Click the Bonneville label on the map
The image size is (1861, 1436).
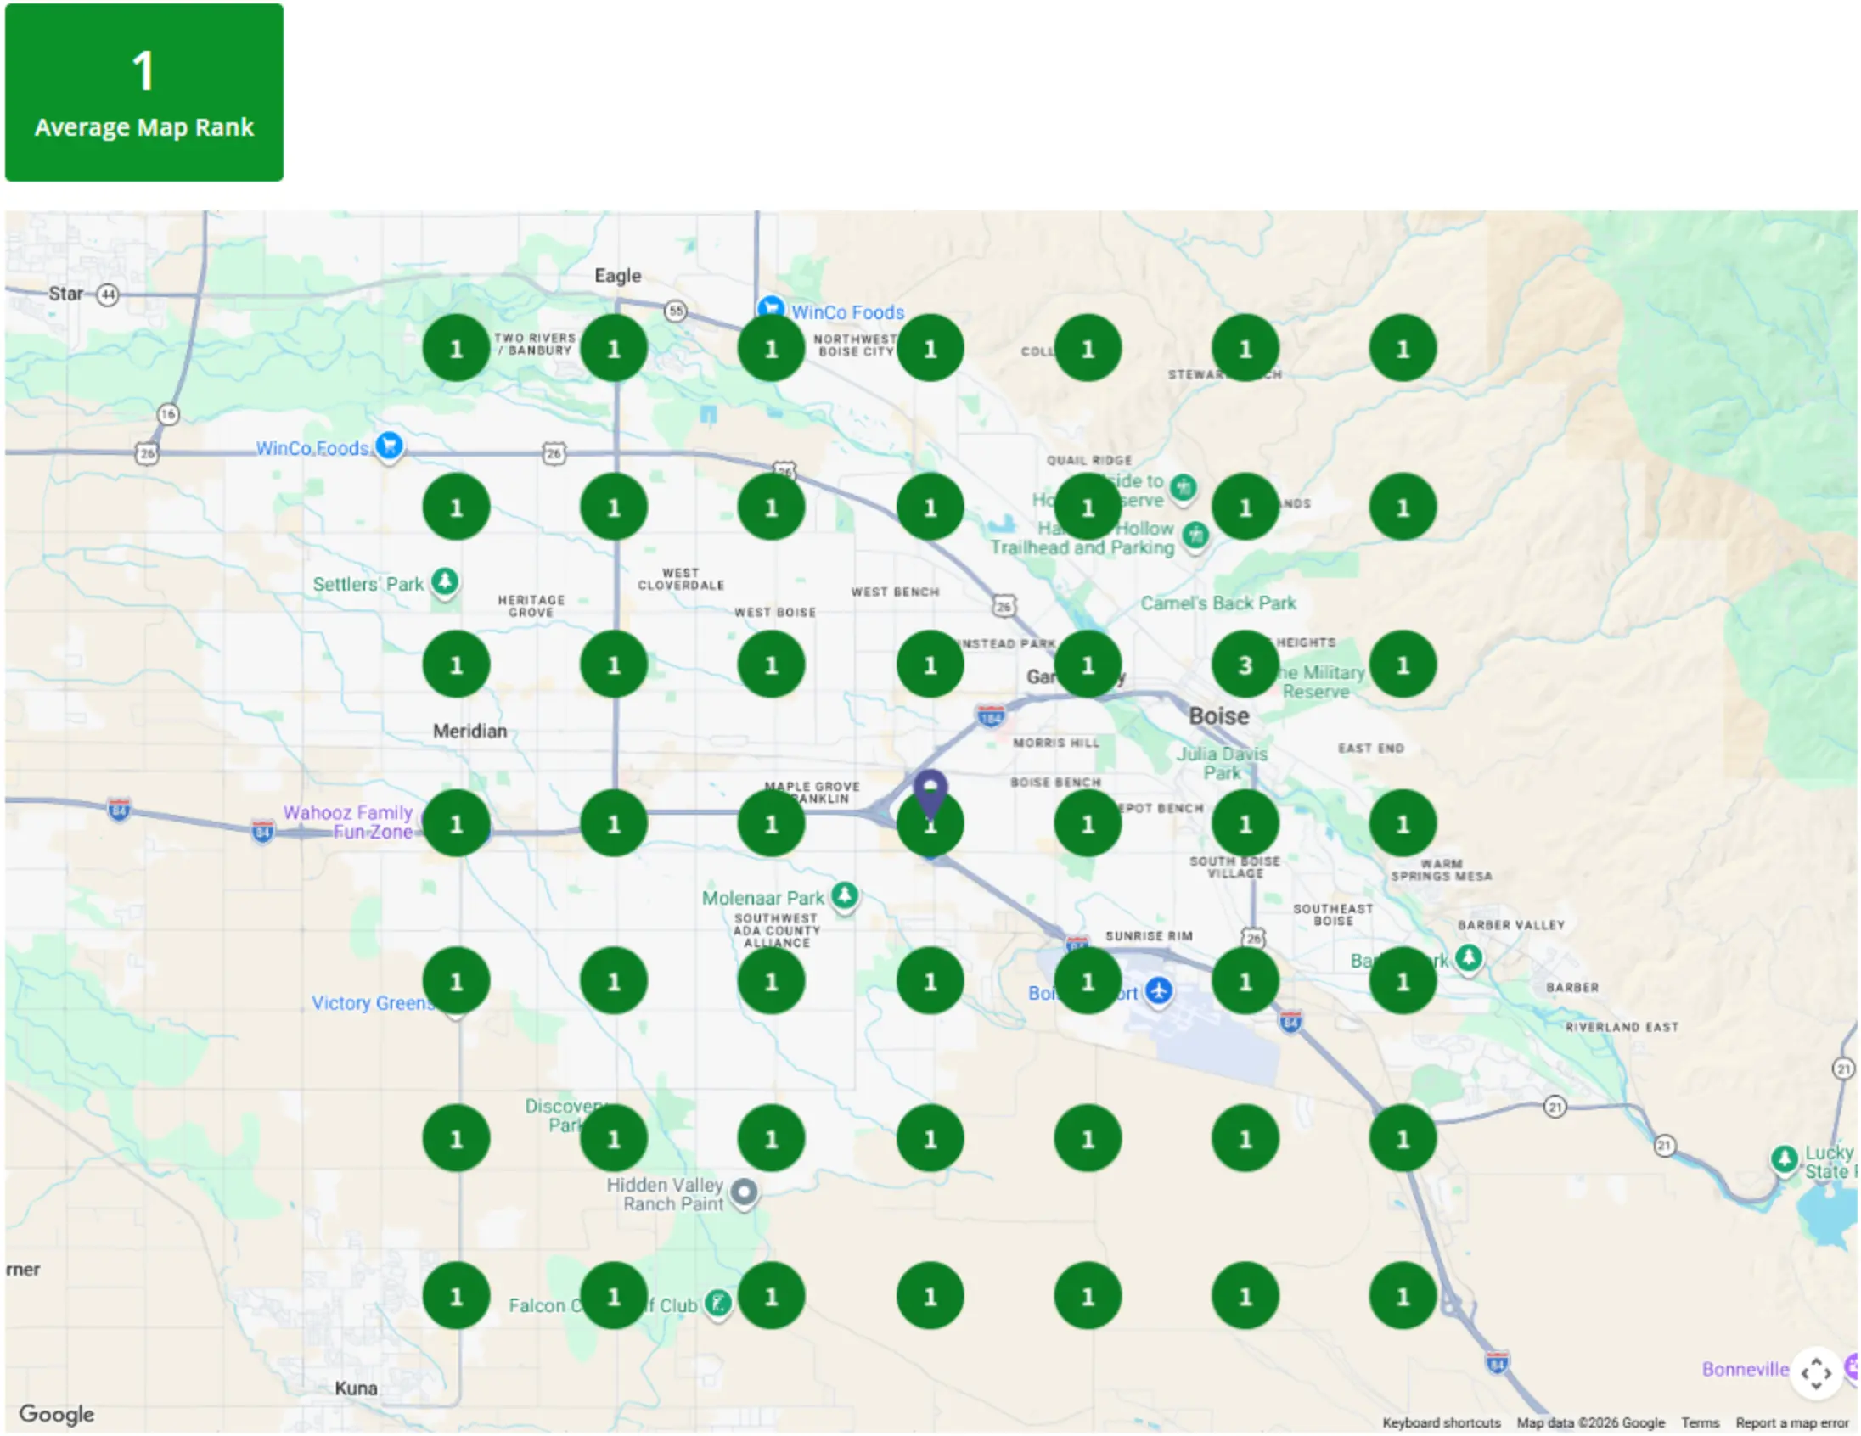click(1744, 1369)
